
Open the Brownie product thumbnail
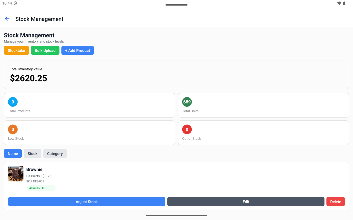coord(16,174)
